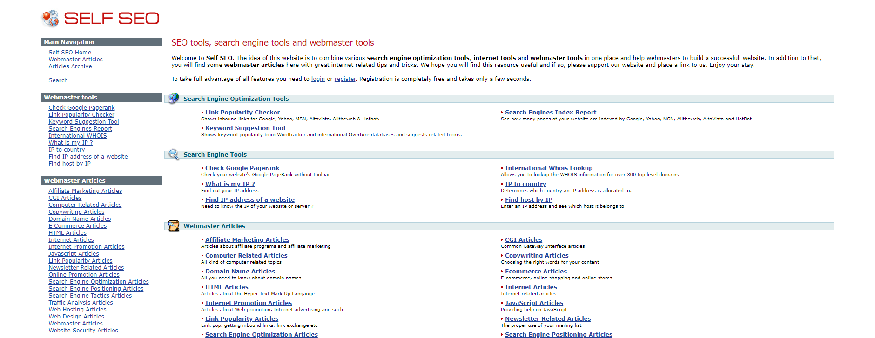
Task: Open International Whois Lookup tool
Action: (549, 168)
